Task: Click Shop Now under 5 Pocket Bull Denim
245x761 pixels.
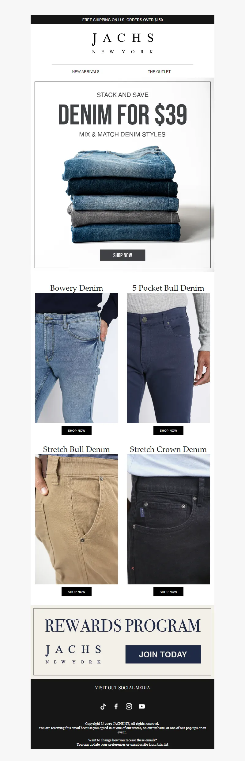Action: pyautogui.click(x=168, y=430)
